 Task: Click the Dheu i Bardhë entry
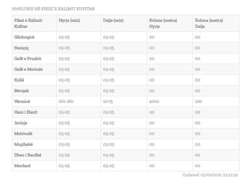tap(28, 155)
